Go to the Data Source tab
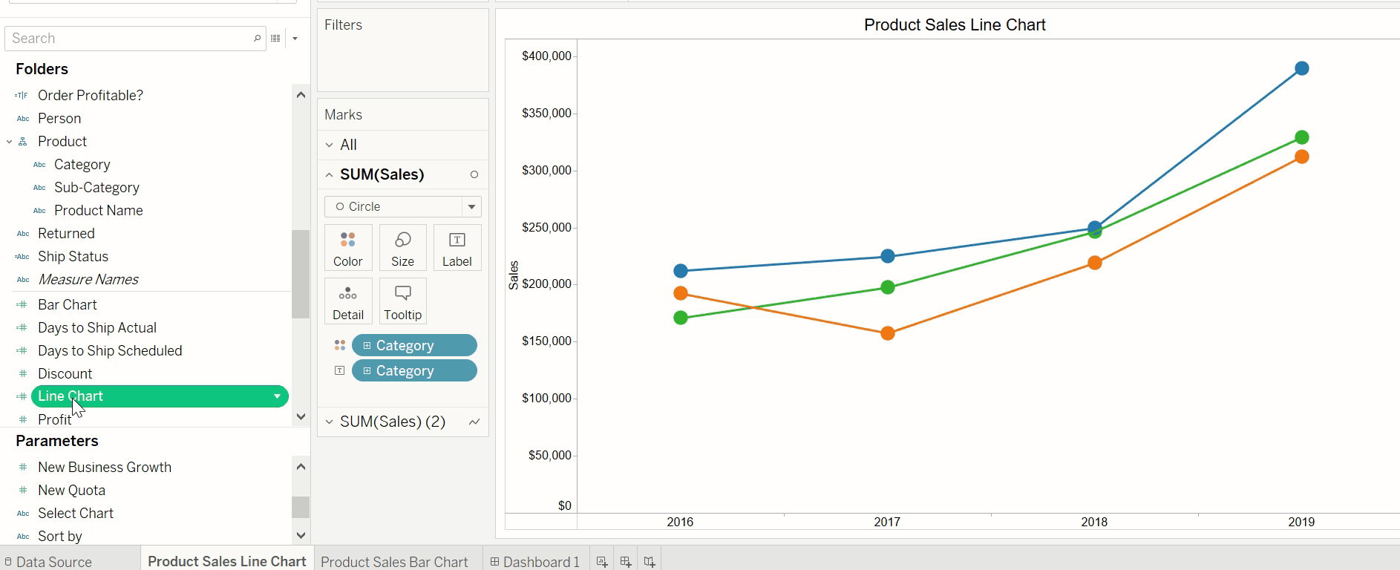 pos(53,562)
